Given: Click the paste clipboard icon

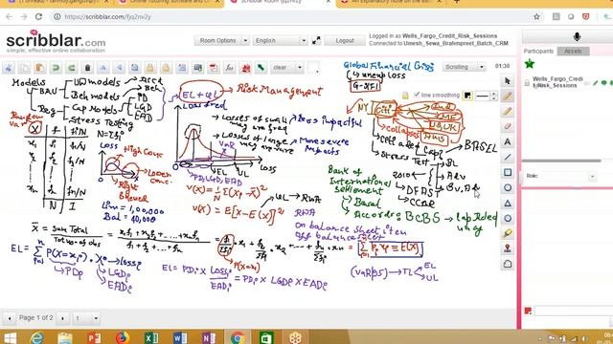Looking at the screenshot, I should coord(40,68).
